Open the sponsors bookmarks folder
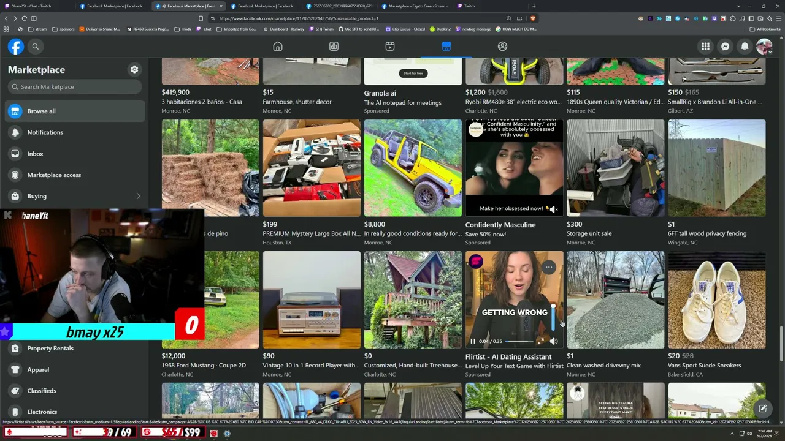Screen dimensions: 785x441 point(62,29)
